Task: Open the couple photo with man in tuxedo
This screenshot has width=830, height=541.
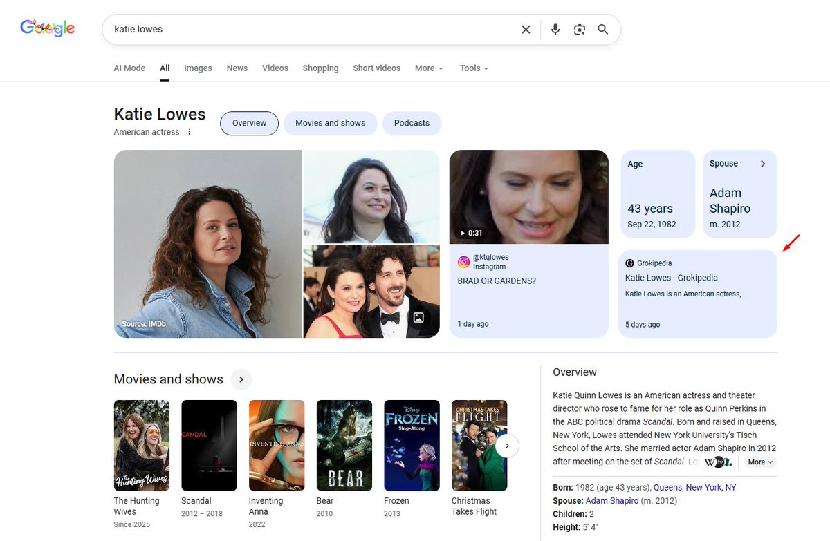Action: [x=371, y=292]
